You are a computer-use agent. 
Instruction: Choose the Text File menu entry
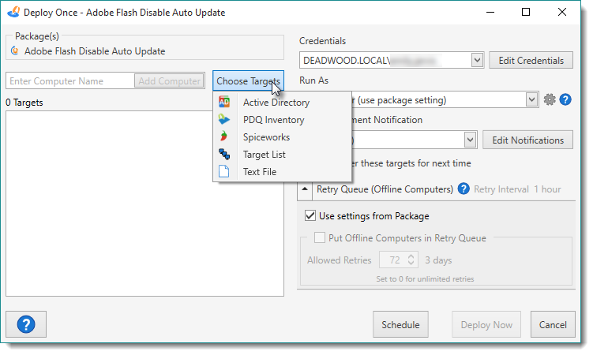[x=283, y=172]
